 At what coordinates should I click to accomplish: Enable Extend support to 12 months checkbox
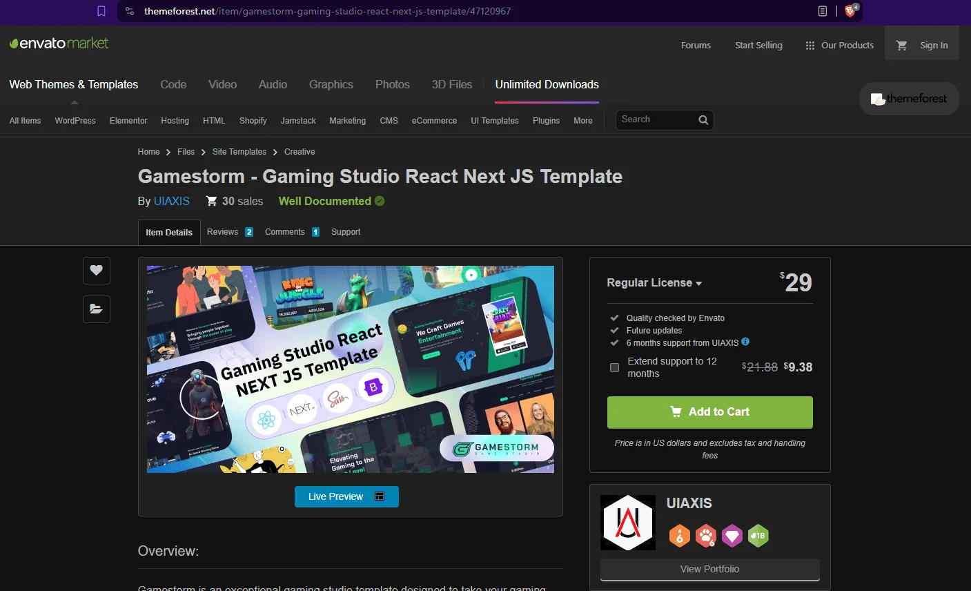[614, 367]
